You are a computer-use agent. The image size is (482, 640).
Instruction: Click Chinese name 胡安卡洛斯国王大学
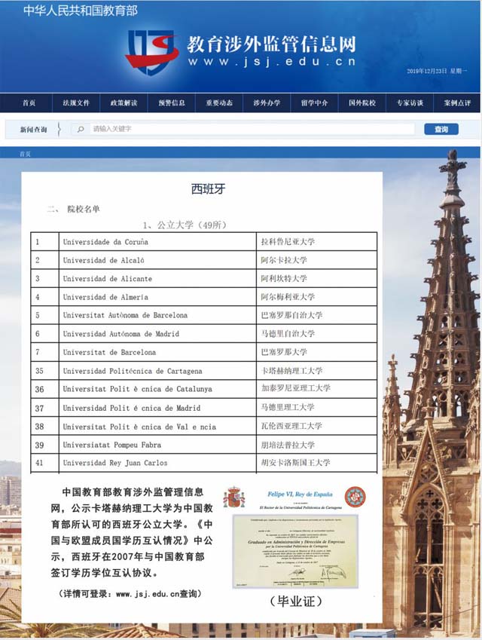[x=296, y=462]
